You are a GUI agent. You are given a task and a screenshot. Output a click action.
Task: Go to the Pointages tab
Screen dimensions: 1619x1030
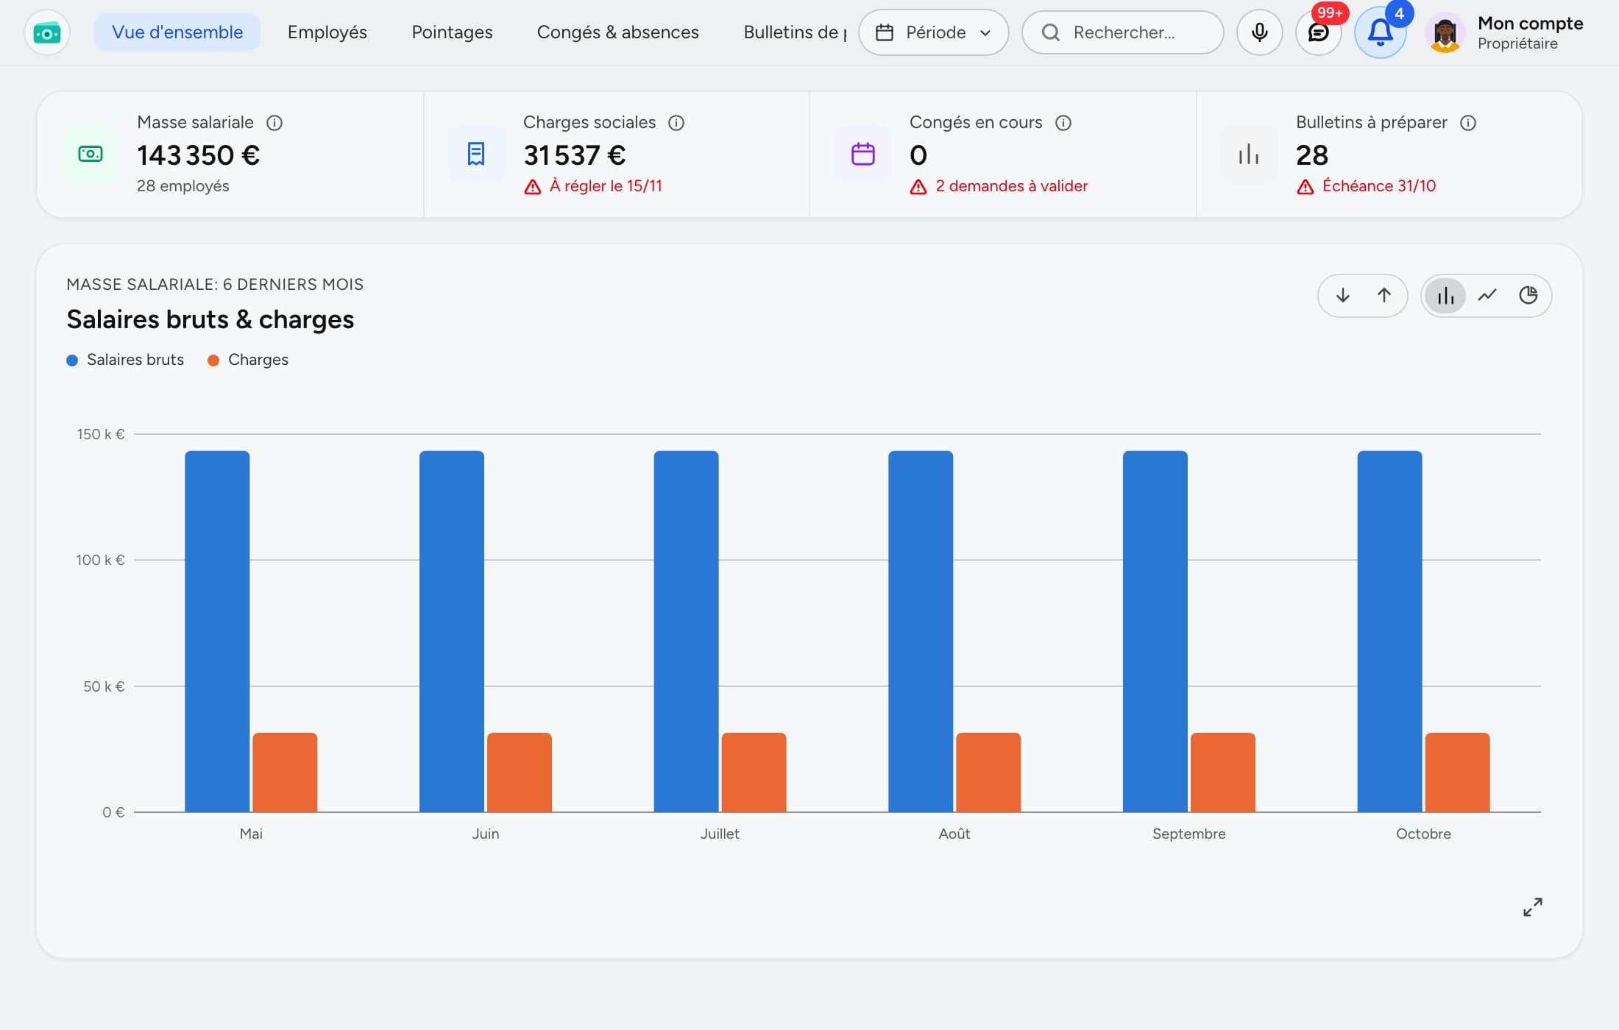tap(452, 32)
